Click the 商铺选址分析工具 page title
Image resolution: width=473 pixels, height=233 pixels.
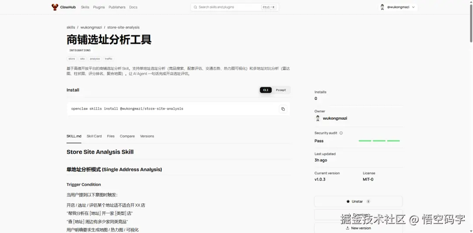pos(109,39)
